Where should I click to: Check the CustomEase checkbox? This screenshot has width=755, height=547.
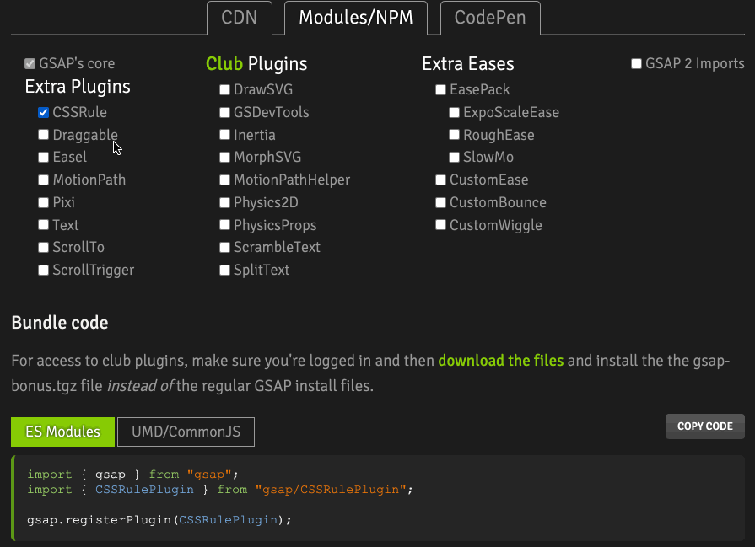pos(440,180)
